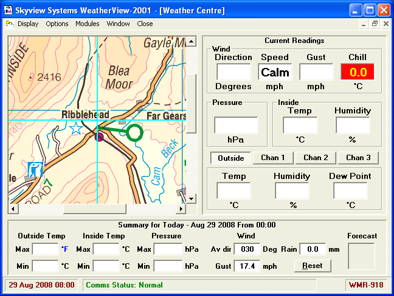Restore the inner Weather Centre window

click(375, 24)
